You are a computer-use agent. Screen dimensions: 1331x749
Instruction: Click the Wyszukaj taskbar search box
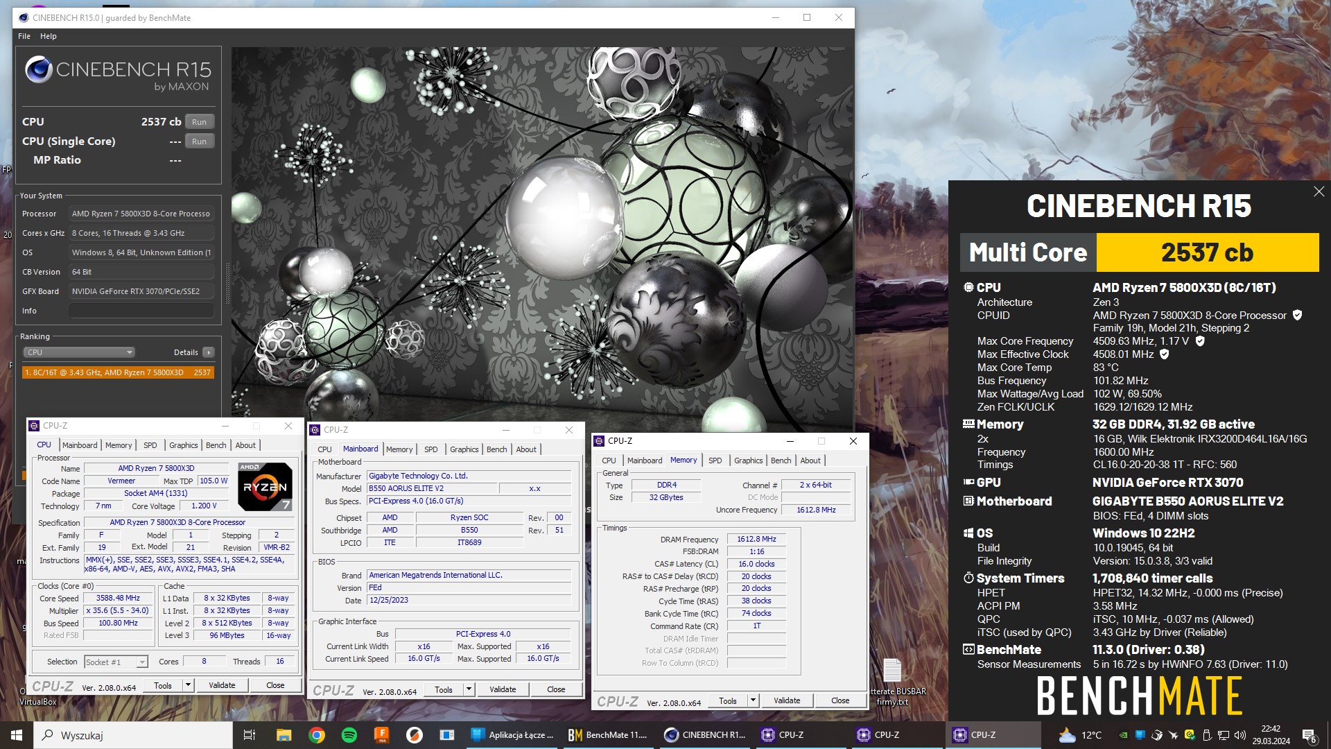tap(133, 735)
